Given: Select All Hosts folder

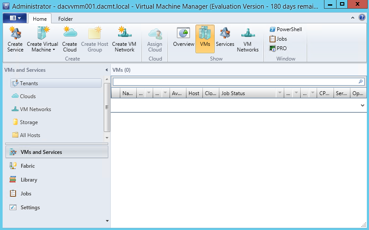Looking at the screenshot, I should (26, 135).
